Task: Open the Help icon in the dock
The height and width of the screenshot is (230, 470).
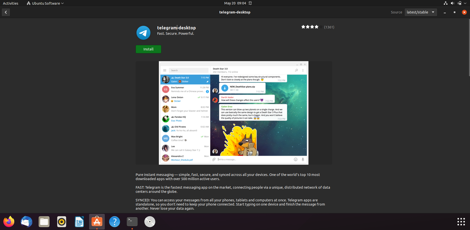Action: coord(115,221)
